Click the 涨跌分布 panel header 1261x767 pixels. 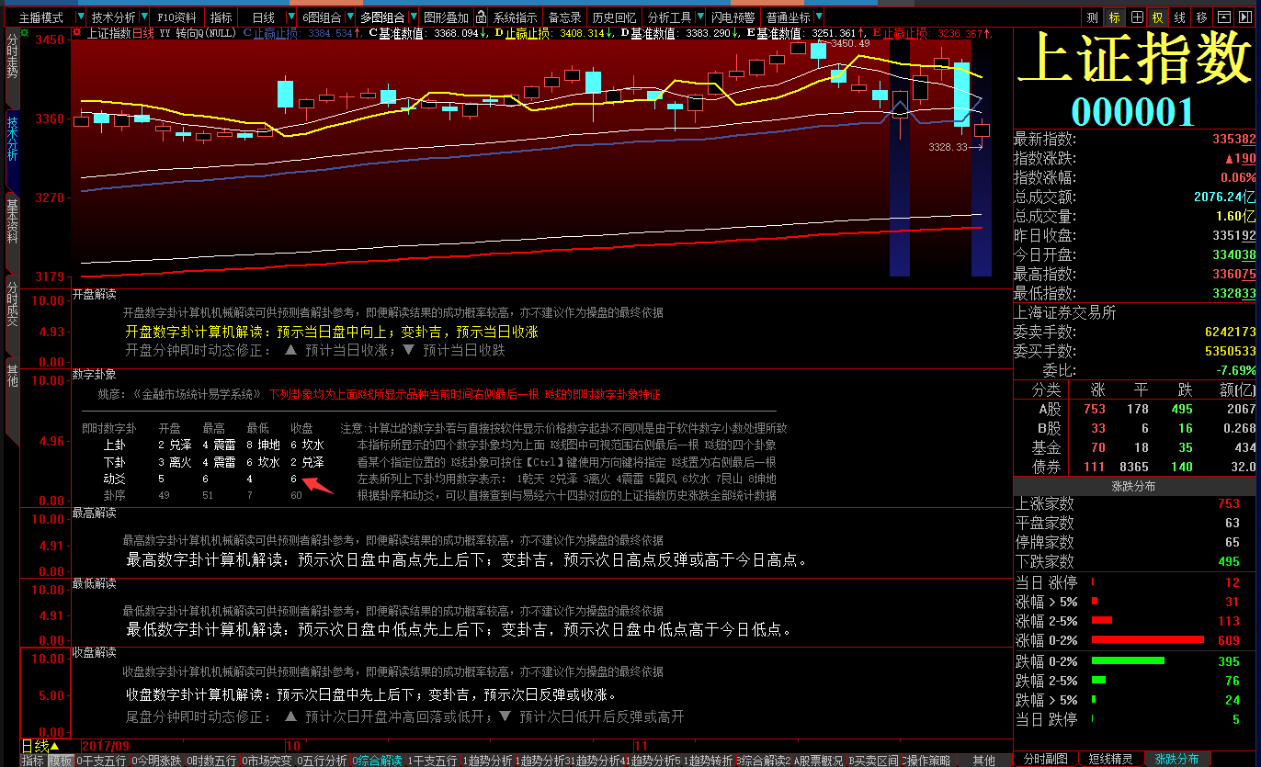click(x=1133, y=486)
